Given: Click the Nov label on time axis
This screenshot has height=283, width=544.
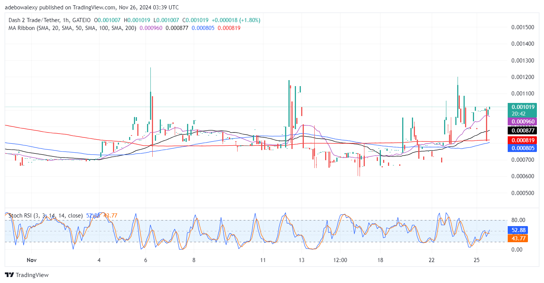Looking at the screenshot, I should coord(32,260).
